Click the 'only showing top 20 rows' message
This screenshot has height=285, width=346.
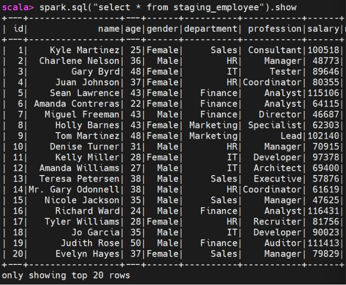click(66, 276)
